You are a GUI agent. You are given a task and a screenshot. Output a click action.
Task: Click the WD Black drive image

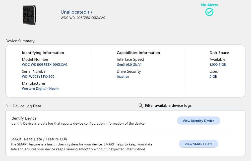pos(29,15)
